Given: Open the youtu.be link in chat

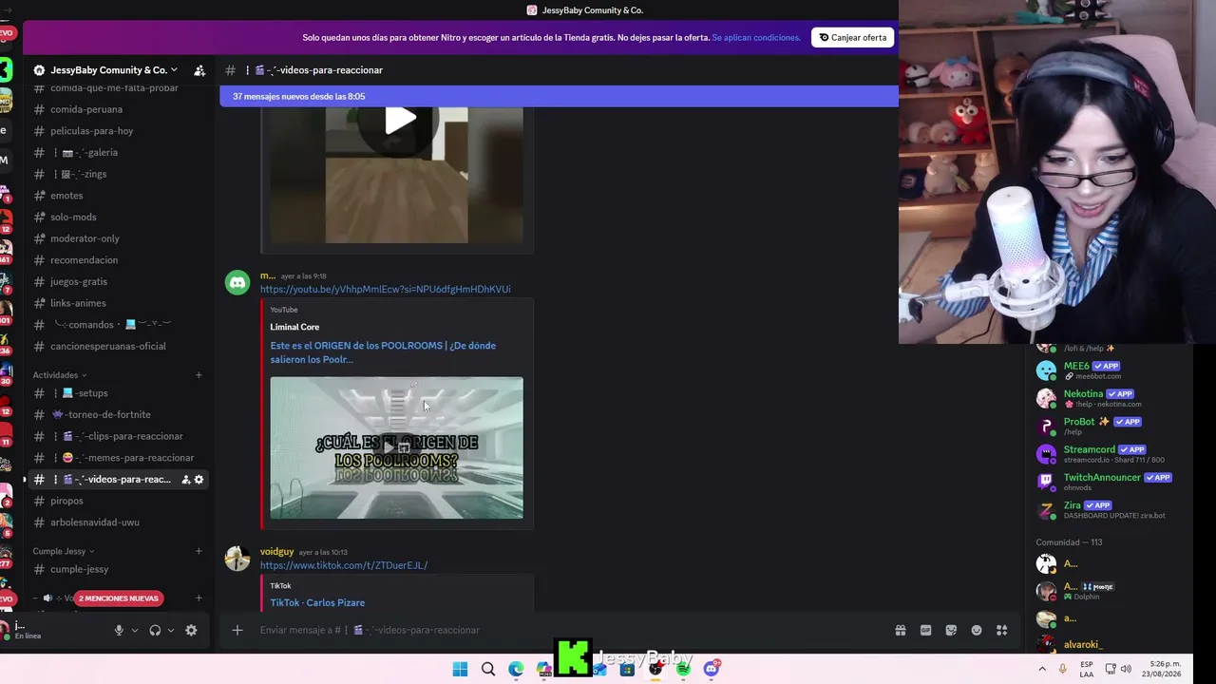Looking at the screenshot, I should coord(385,289).
